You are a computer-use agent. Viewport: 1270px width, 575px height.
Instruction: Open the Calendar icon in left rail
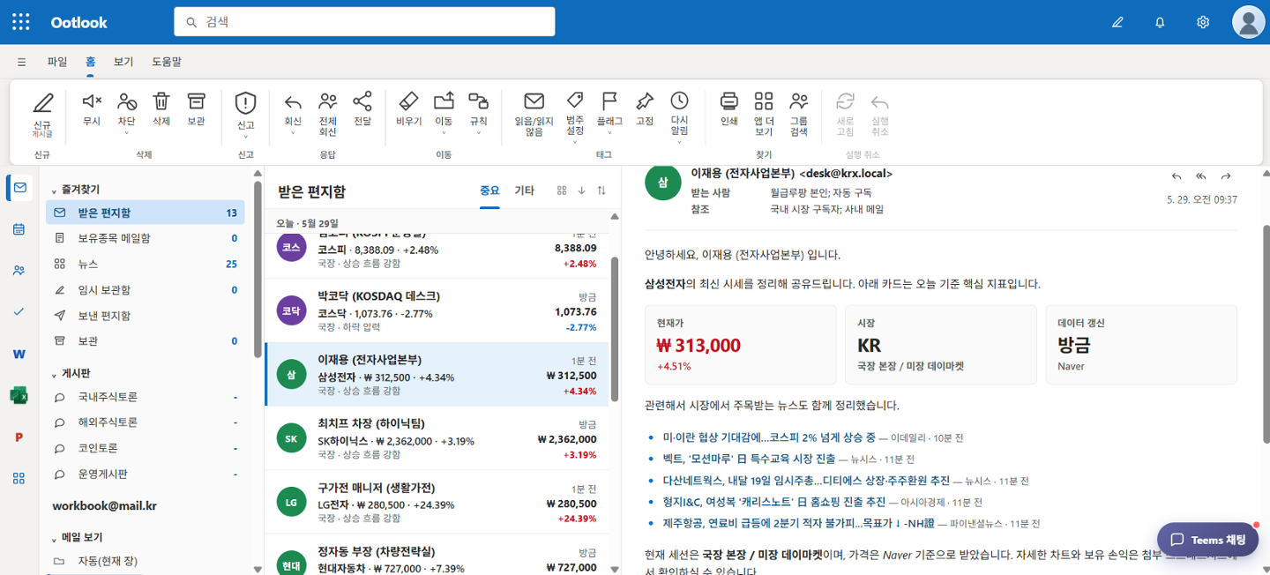19,229
